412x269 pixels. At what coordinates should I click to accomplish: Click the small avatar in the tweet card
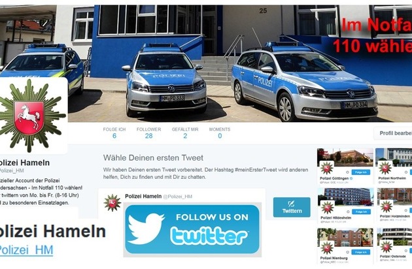(112, 203)
